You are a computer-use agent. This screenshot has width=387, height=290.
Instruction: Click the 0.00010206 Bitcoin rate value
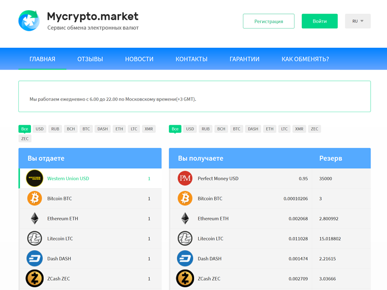[296, 199]
